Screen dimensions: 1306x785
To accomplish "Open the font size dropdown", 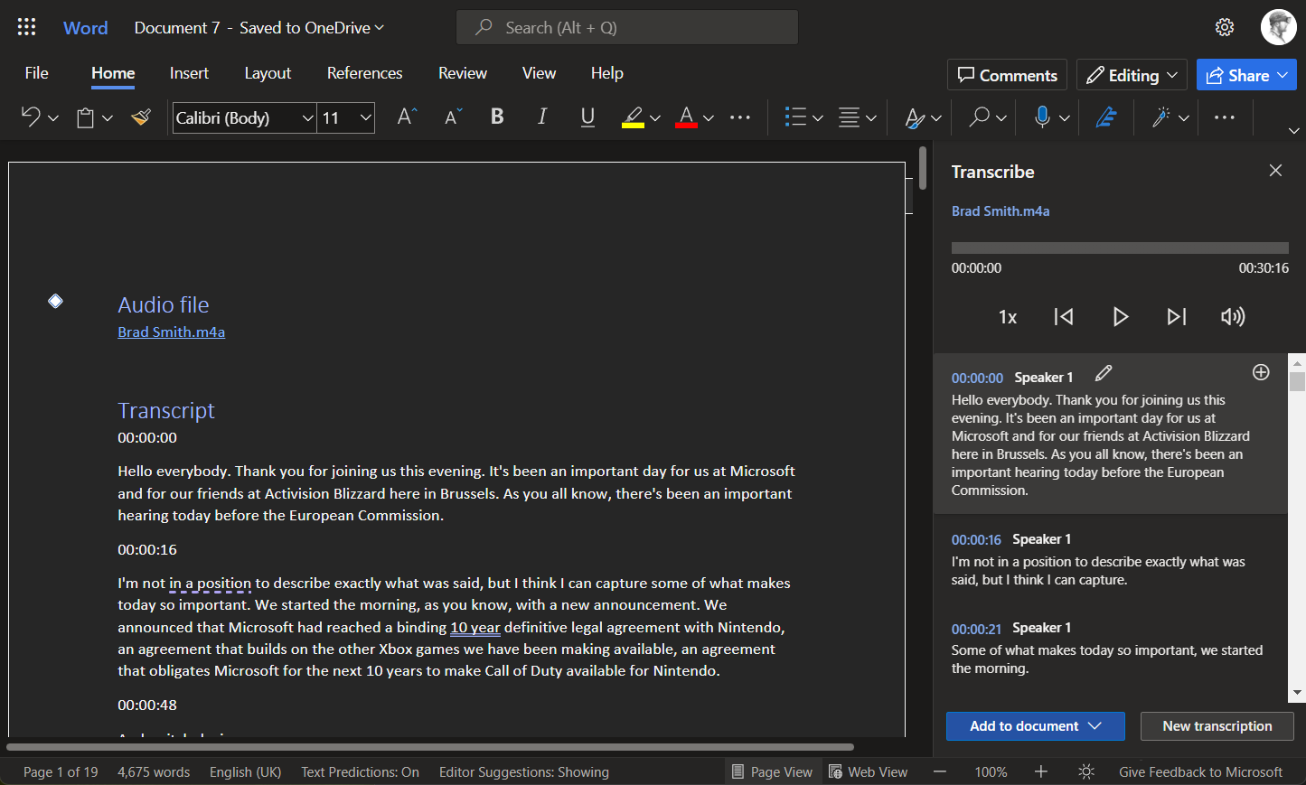I will point(365,117).
